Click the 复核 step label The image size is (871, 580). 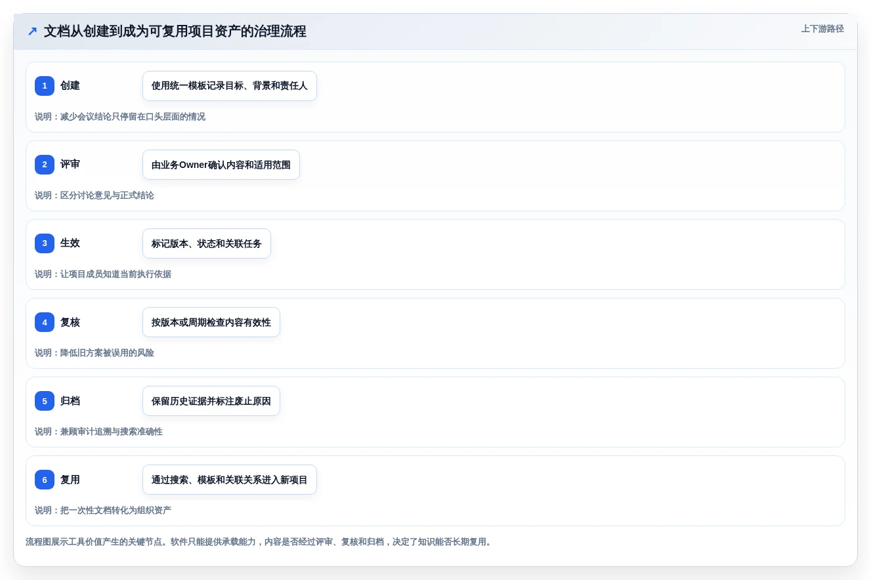(x=70, y=322)
